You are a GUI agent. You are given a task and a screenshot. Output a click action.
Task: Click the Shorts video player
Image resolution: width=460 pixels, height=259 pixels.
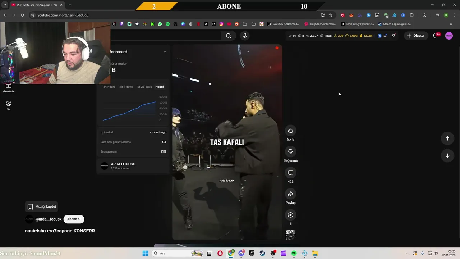tap(227, 142)
